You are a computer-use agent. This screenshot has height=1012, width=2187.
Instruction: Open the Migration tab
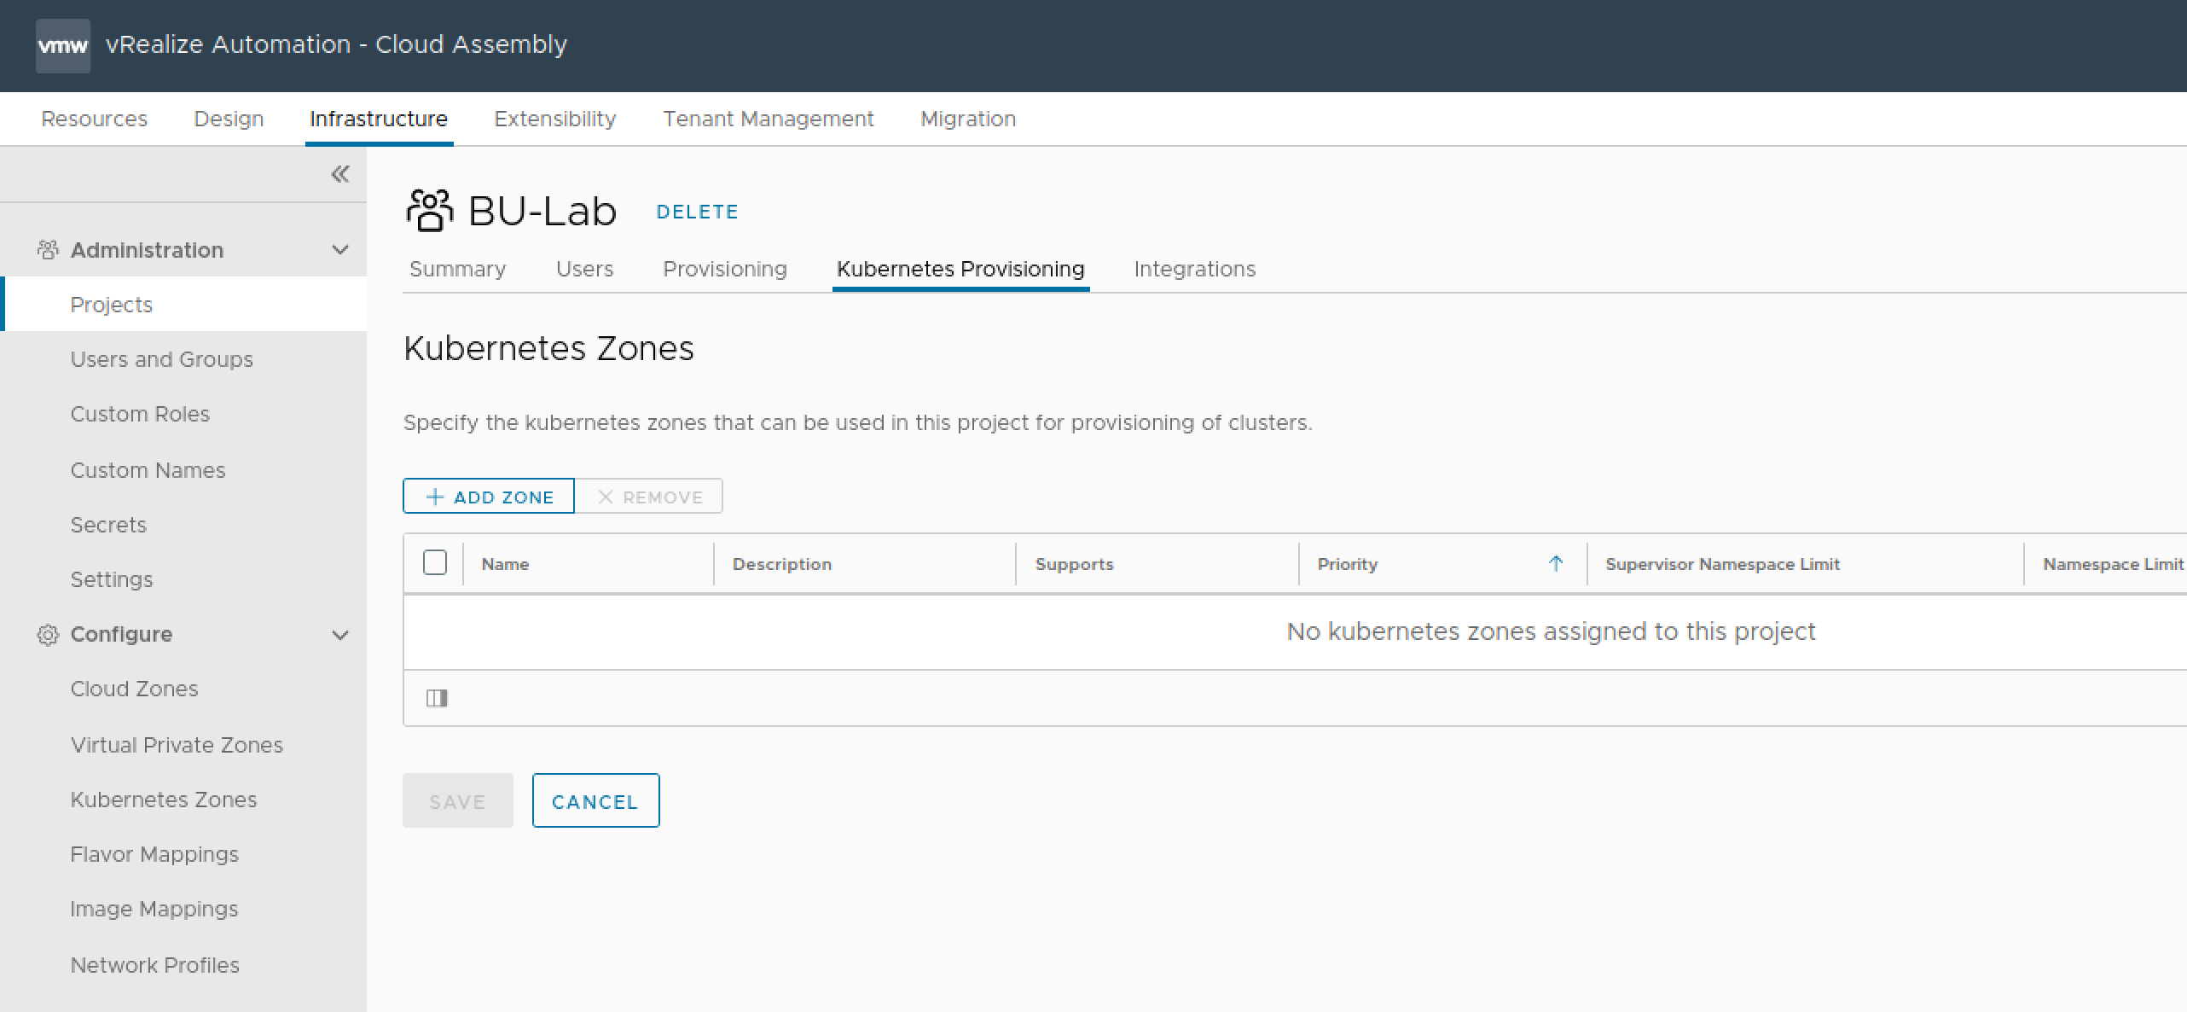pyautogui.click(x=968, y=119)
